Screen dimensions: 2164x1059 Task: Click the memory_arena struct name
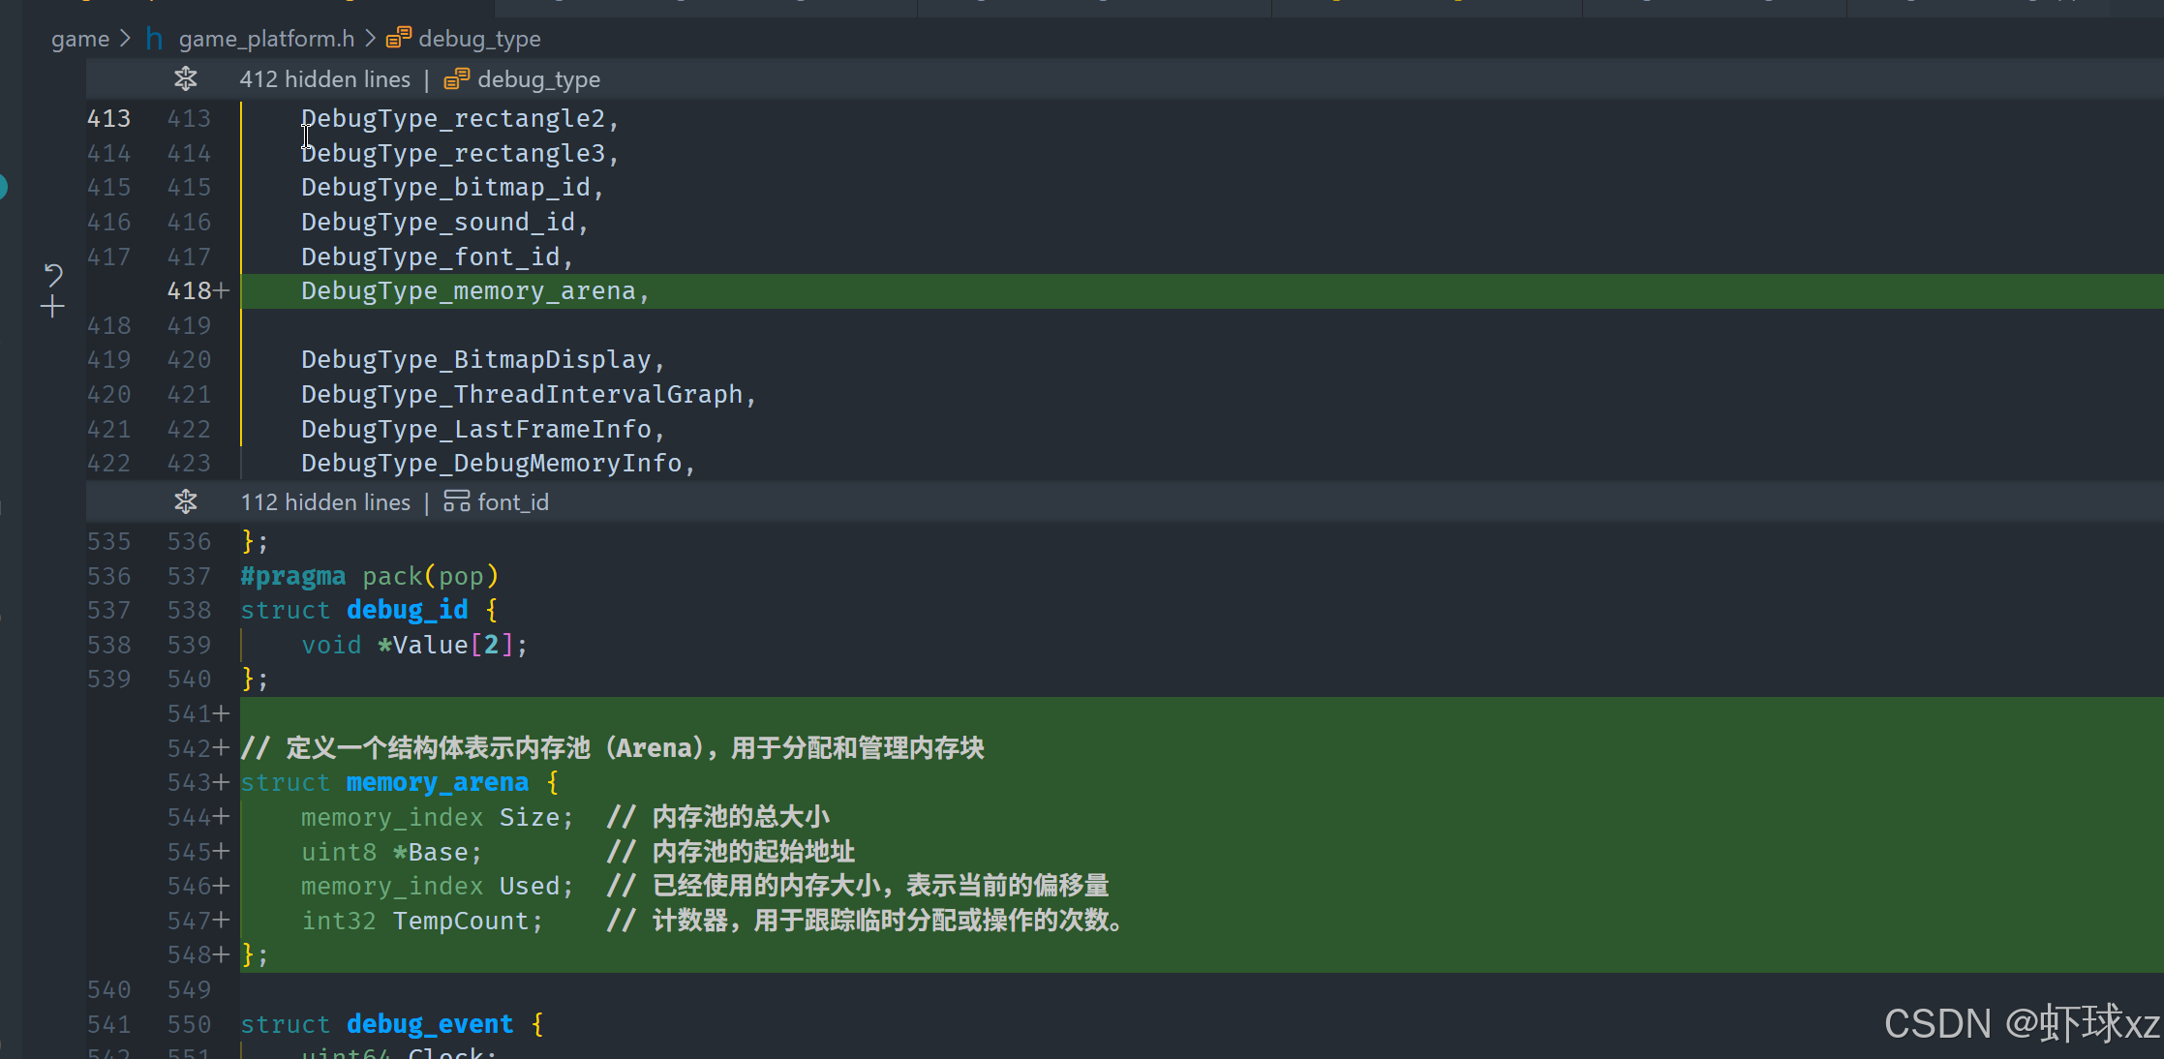pyautogui.click(x=437, y=782)
